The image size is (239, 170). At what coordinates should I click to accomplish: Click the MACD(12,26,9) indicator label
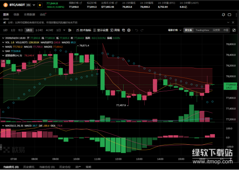click(x=14, y=126)
